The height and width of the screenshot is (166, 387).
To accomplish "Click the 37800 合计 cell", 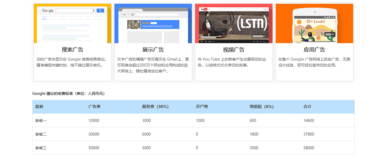I will click(309, 134).
